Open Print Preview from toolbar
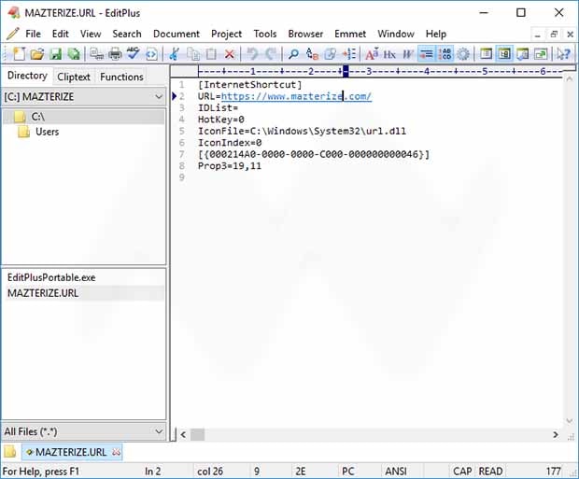579x479 pixels. pos(97,54)
